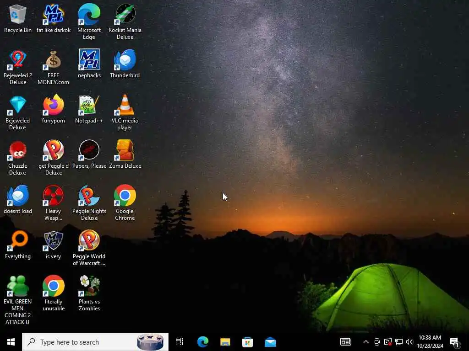
Task: Select the Notepad++ desktop icon
Action: [89, 105]
